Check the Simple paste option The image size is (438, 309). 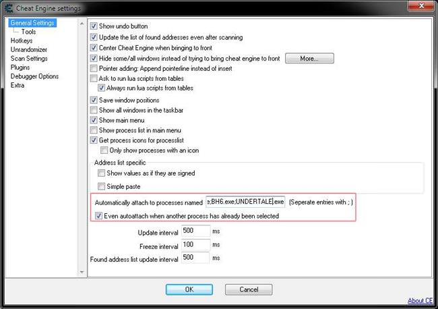(x=101, y=186)
